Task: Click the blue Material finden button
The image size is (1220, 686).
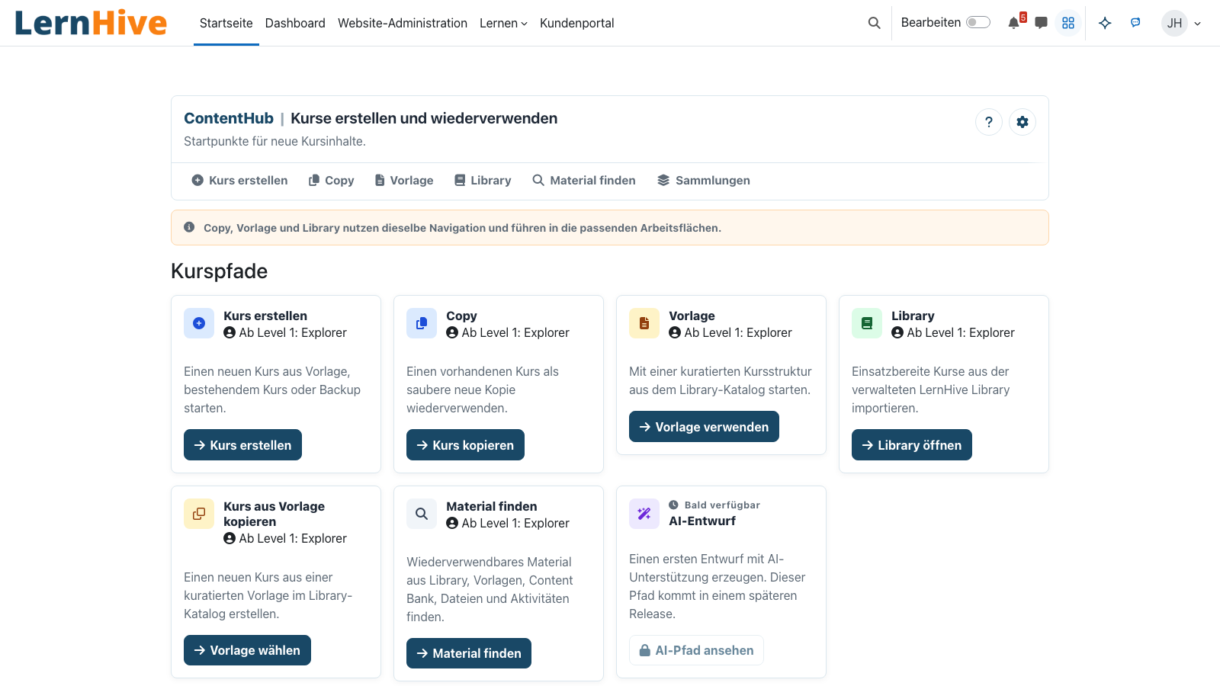Action: tap(469, 653)
